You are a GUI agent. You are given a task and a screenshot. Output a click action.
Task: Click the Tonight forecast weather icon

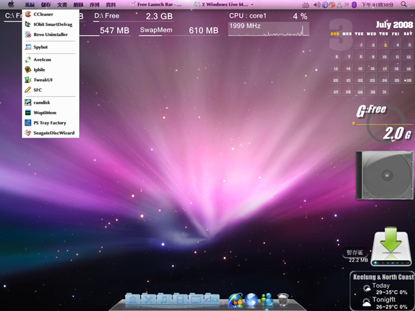pyautogui.click(x=366, y=303)
